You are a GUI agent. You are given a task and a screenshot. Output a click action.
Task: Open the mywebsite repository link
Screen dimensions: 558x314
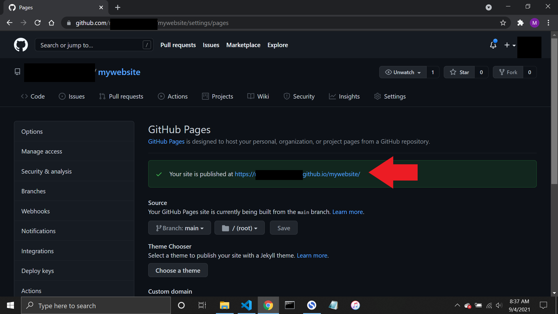pyautogui.click(x=119, y=72)
